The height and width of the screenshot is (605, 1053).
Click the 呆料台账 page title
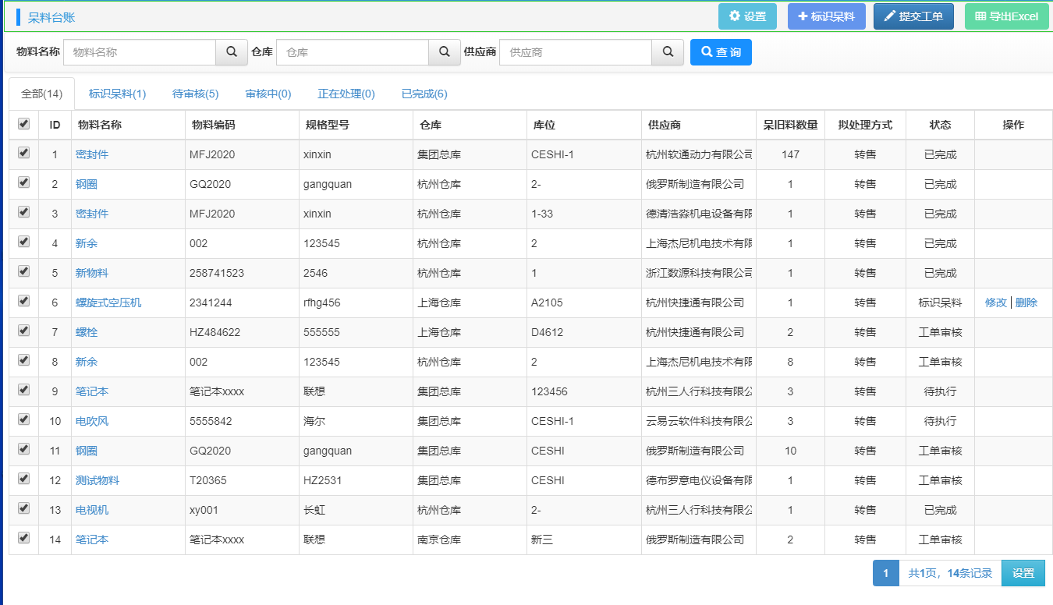click(x=51, y=17)
